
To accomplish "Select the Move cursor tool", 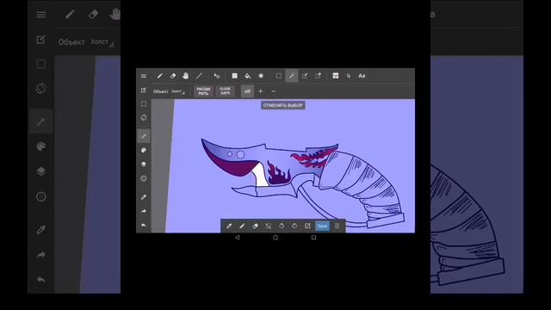I will 217,76.
